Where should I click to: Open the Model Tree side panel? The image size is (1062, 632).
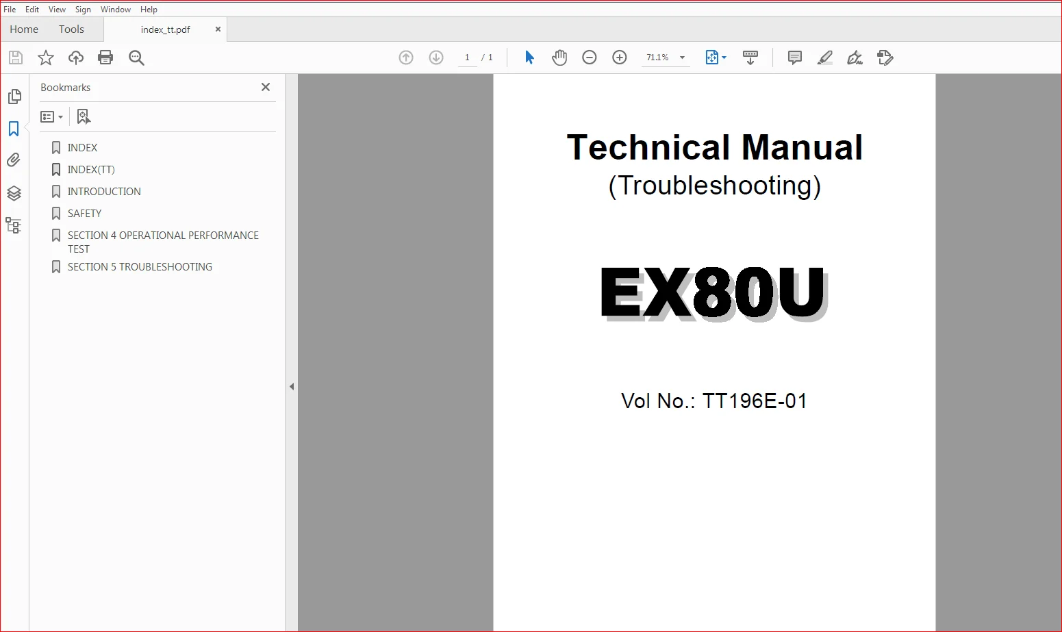[14, 225]
